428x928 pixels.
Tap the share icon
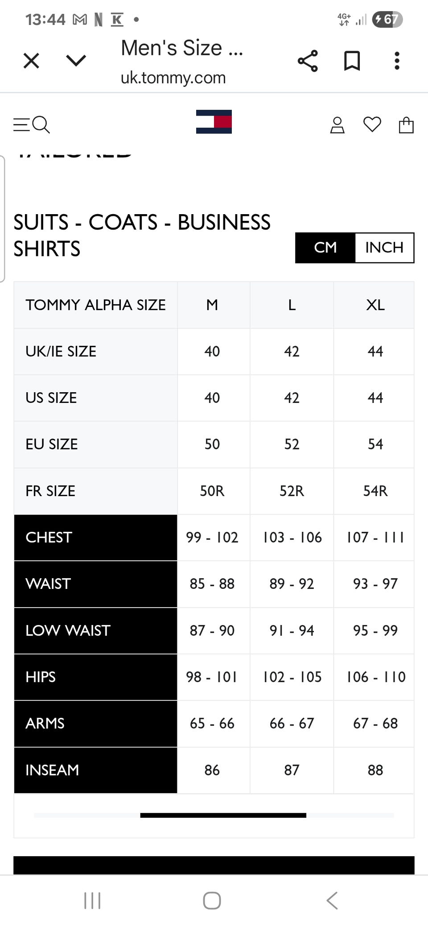pyautogui.click(x=308, y=61)
